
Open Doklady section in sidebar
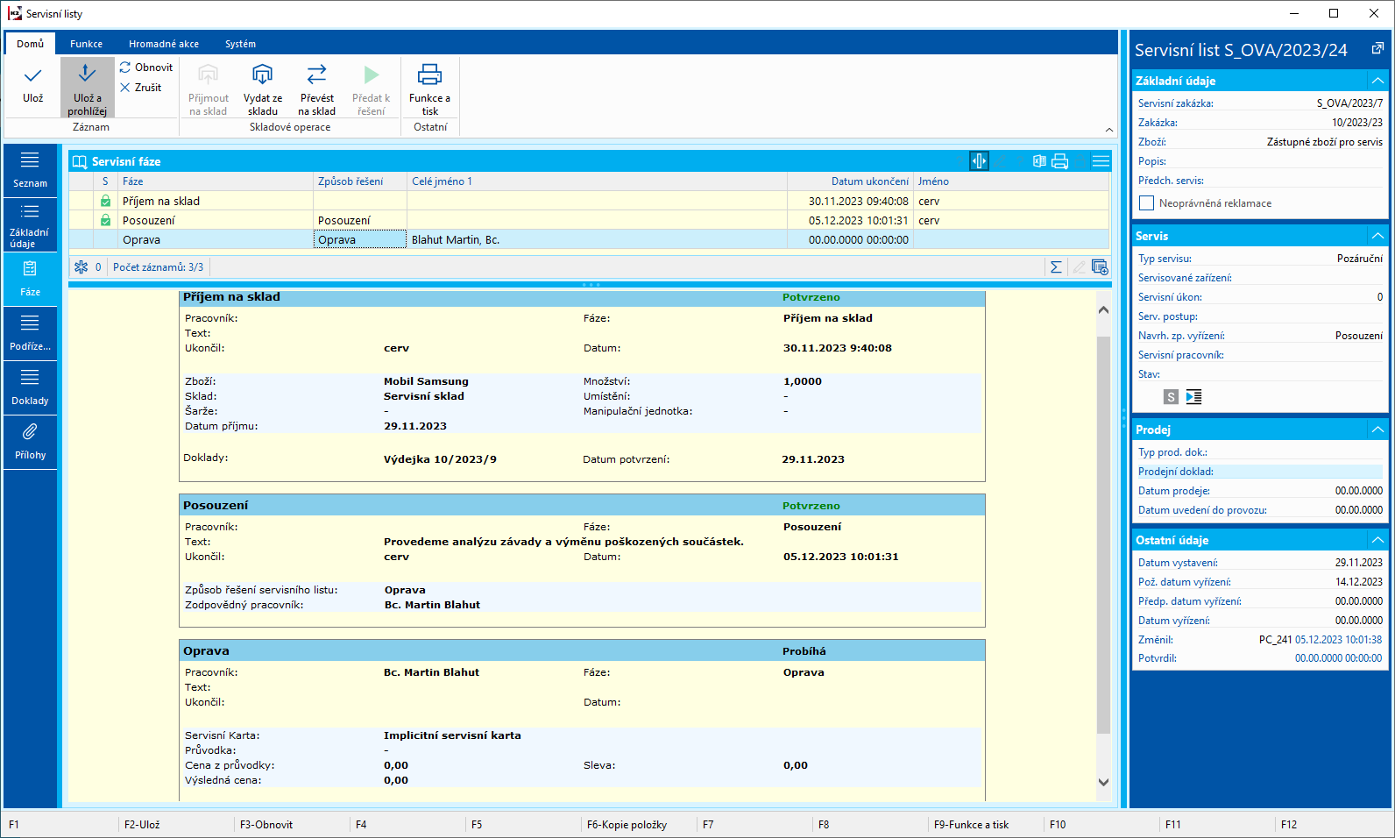pyautogui.click(x=30, y=387)
